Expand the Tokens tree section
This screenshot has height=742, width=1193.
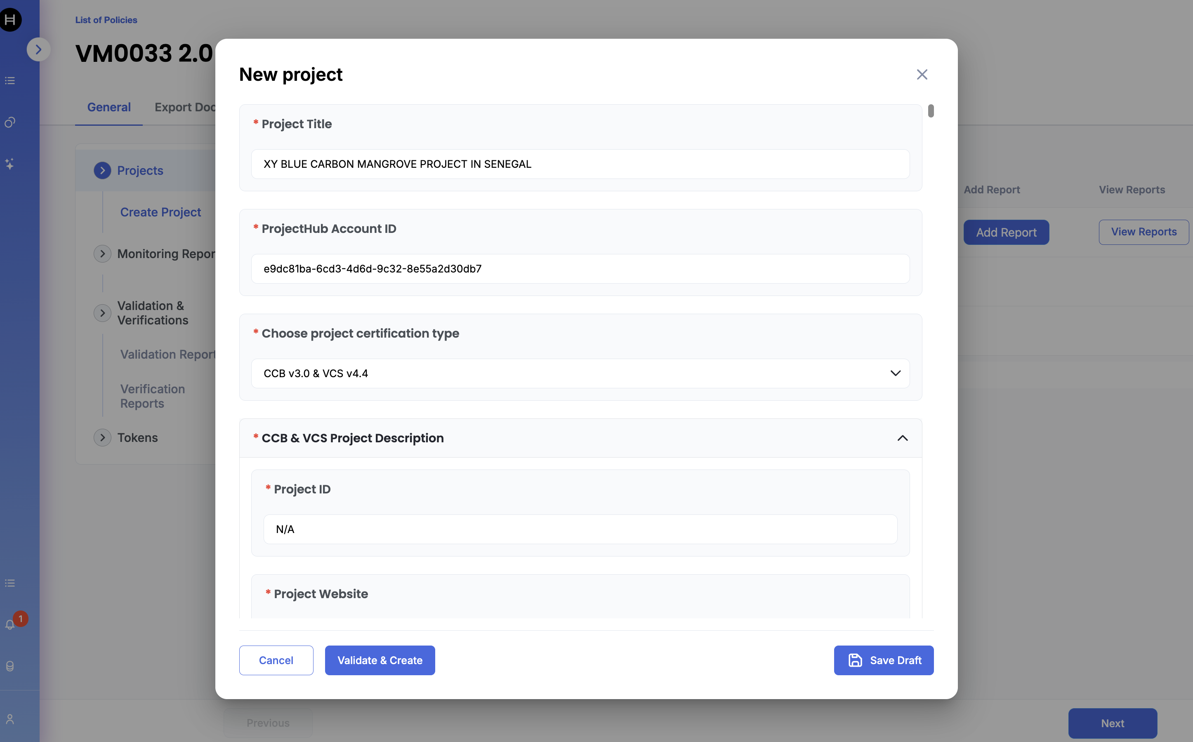[x=102, y=437]
